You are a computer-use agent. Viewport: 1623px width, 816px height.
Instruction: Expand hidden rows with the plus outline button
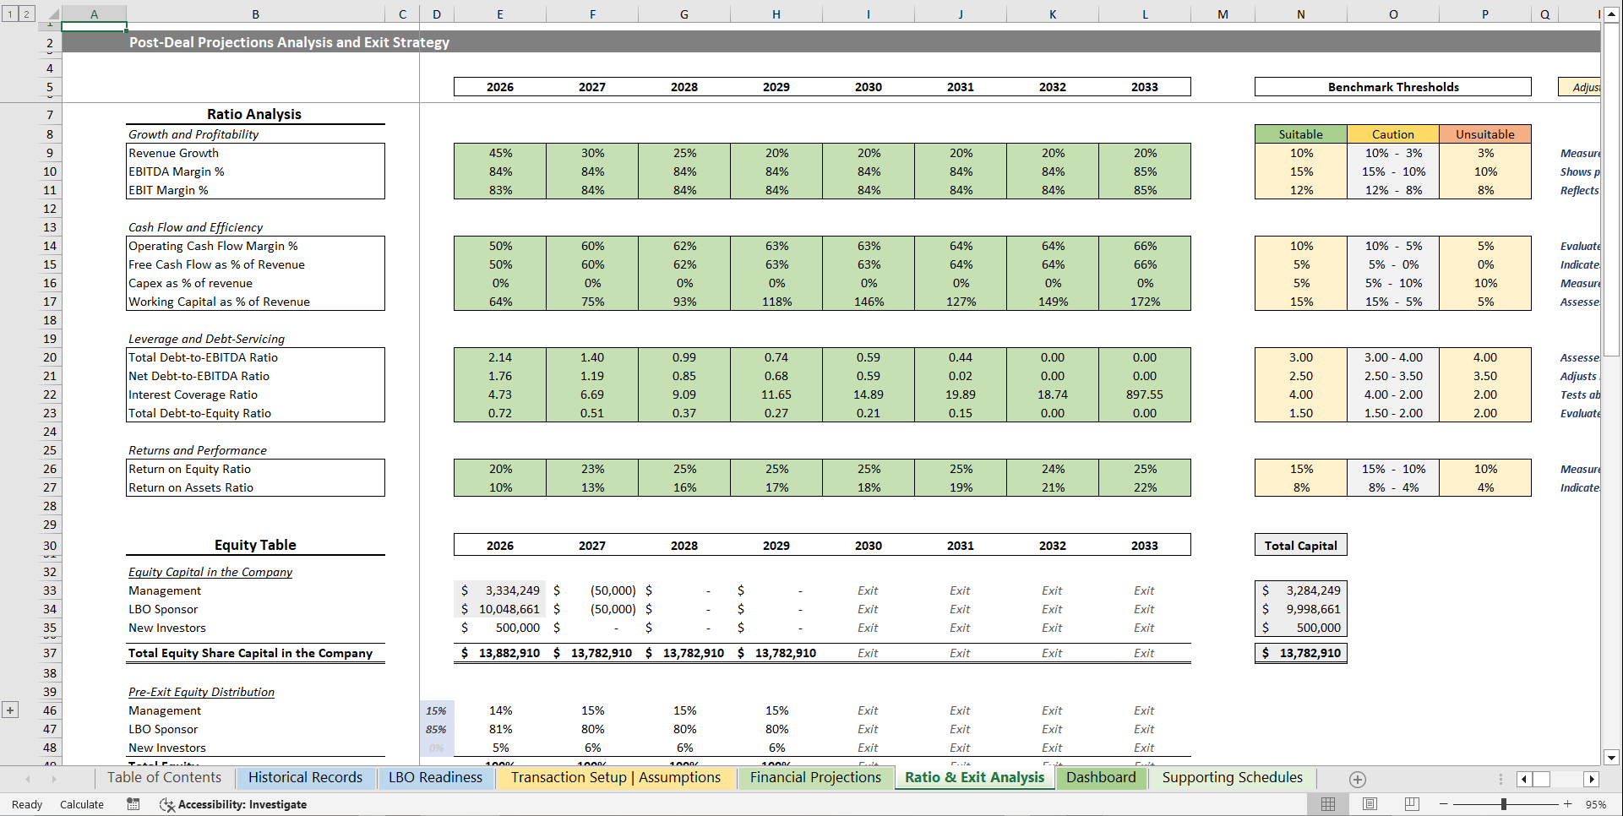pyautogui.click(x=10, y=710)
